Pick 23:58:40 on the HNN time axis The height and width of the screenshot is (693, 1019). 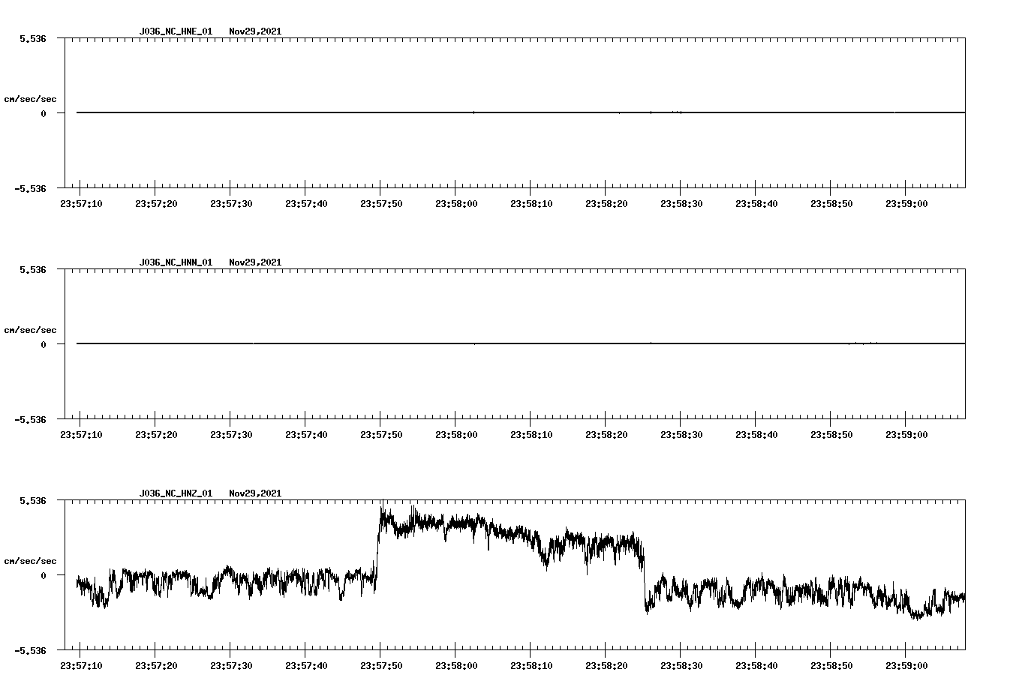(x=756, y=435)
